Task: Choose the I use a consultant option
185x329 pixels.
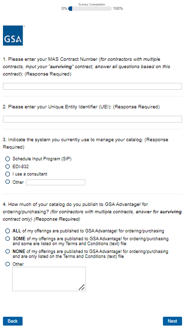Action: point(7,174)
